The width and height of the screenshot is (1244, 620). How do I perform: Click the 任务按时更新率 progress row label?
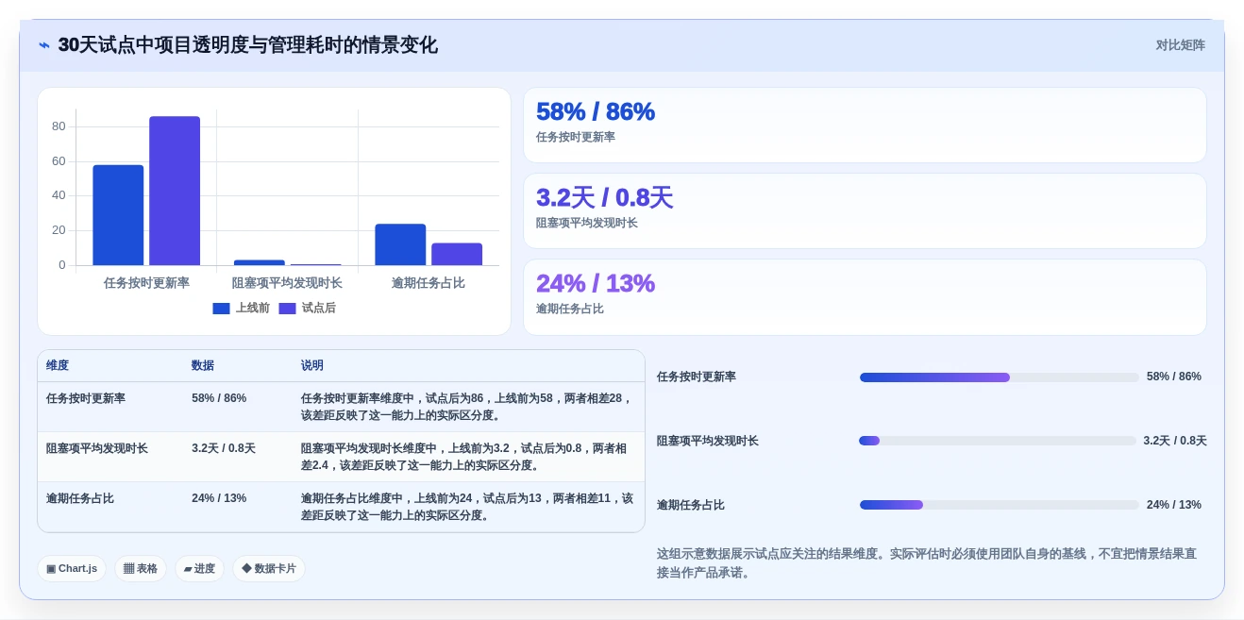tap(697, 377)
